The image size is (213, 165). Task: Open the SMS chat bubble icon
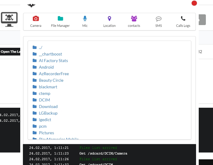tap(159, 18)
